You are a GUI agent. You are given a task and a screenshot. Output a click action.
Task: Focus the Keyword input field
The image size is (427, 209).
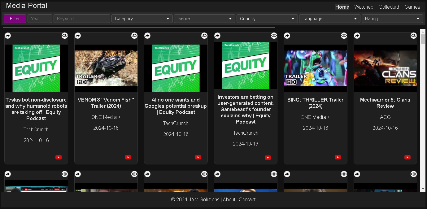(x=82, y=19)
